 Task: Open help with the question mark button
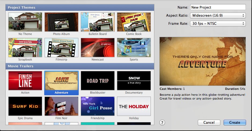point(162,123)
